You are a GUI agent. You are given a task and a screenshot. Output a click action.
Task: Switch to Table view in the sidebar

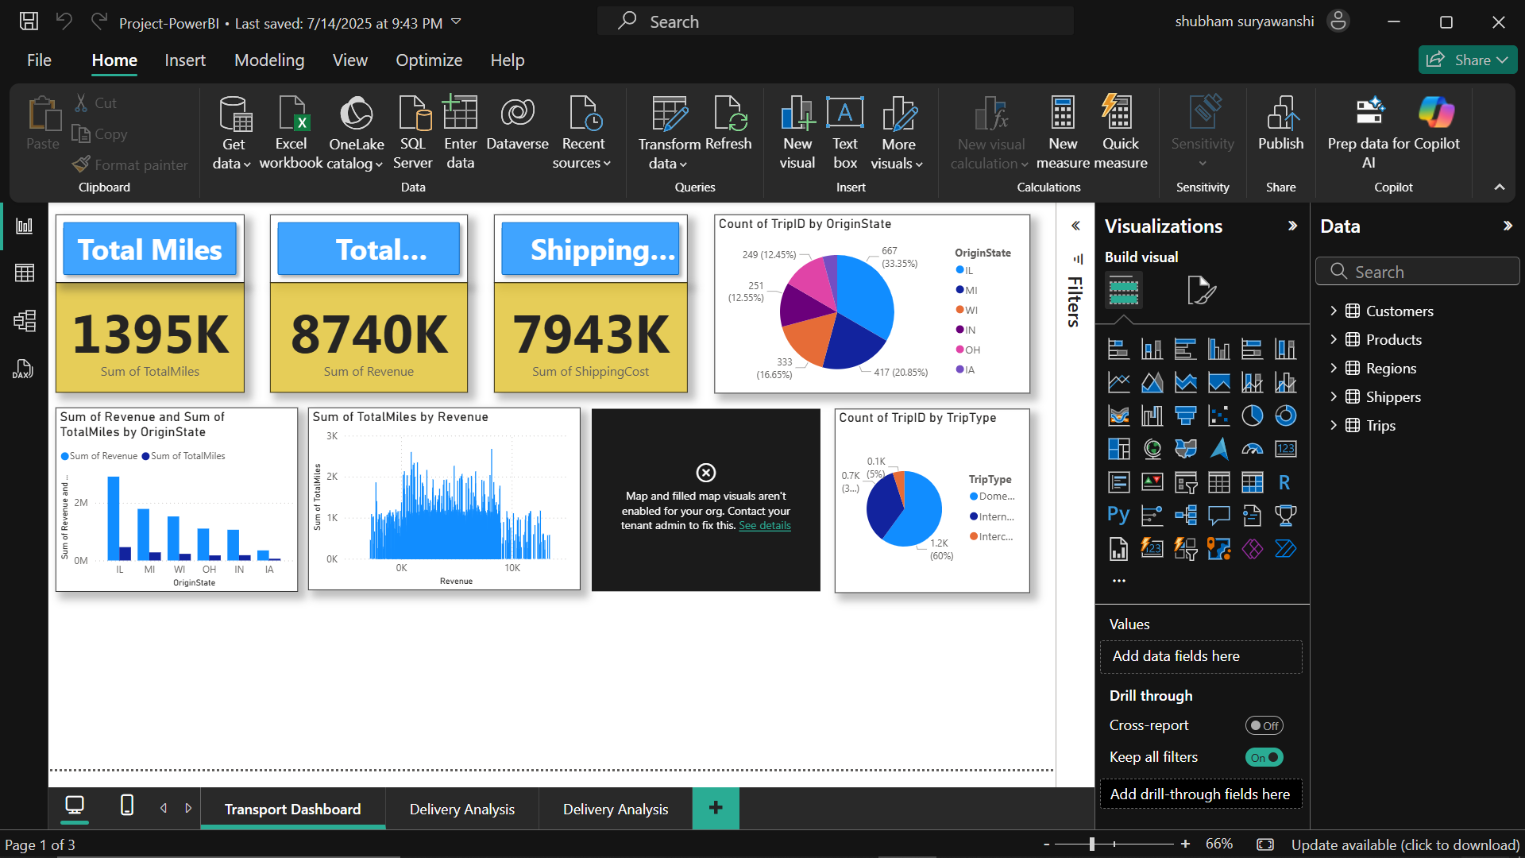[25, 273]
